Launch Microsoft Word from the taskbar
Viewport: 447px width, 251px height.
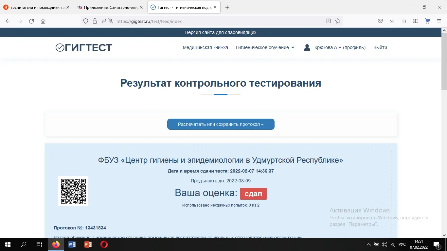72,244
